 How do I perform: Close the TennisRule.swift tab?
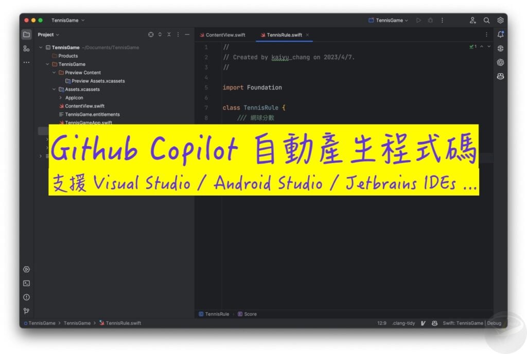pyautogui.click(x=308, y=36)
